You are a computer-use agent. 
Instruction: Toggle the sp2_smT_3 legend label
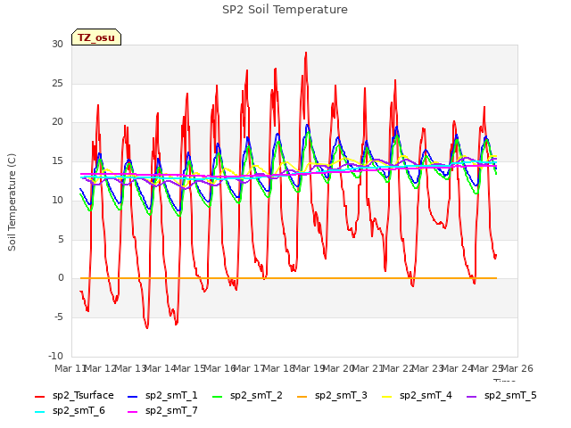pos(341,396)
